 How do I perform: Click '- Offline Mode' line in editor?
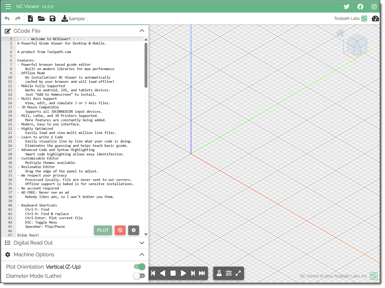tap(31, 73)
